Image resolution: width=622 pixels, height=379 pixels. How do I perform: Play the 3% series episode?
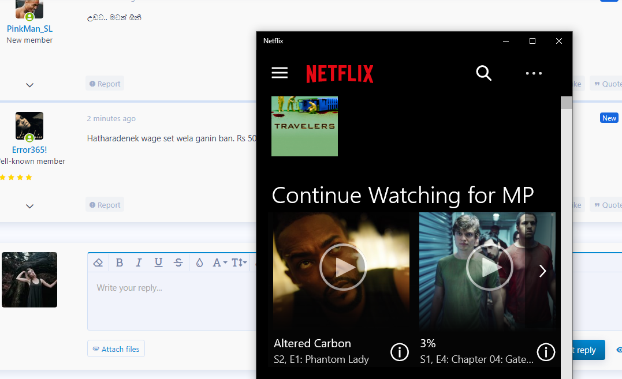click(490, 267)
